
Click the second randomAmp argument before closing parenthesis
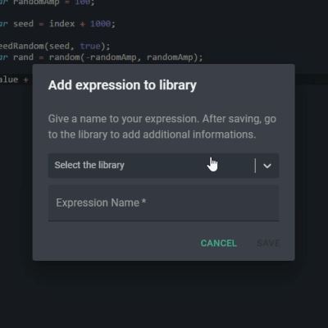170,57
